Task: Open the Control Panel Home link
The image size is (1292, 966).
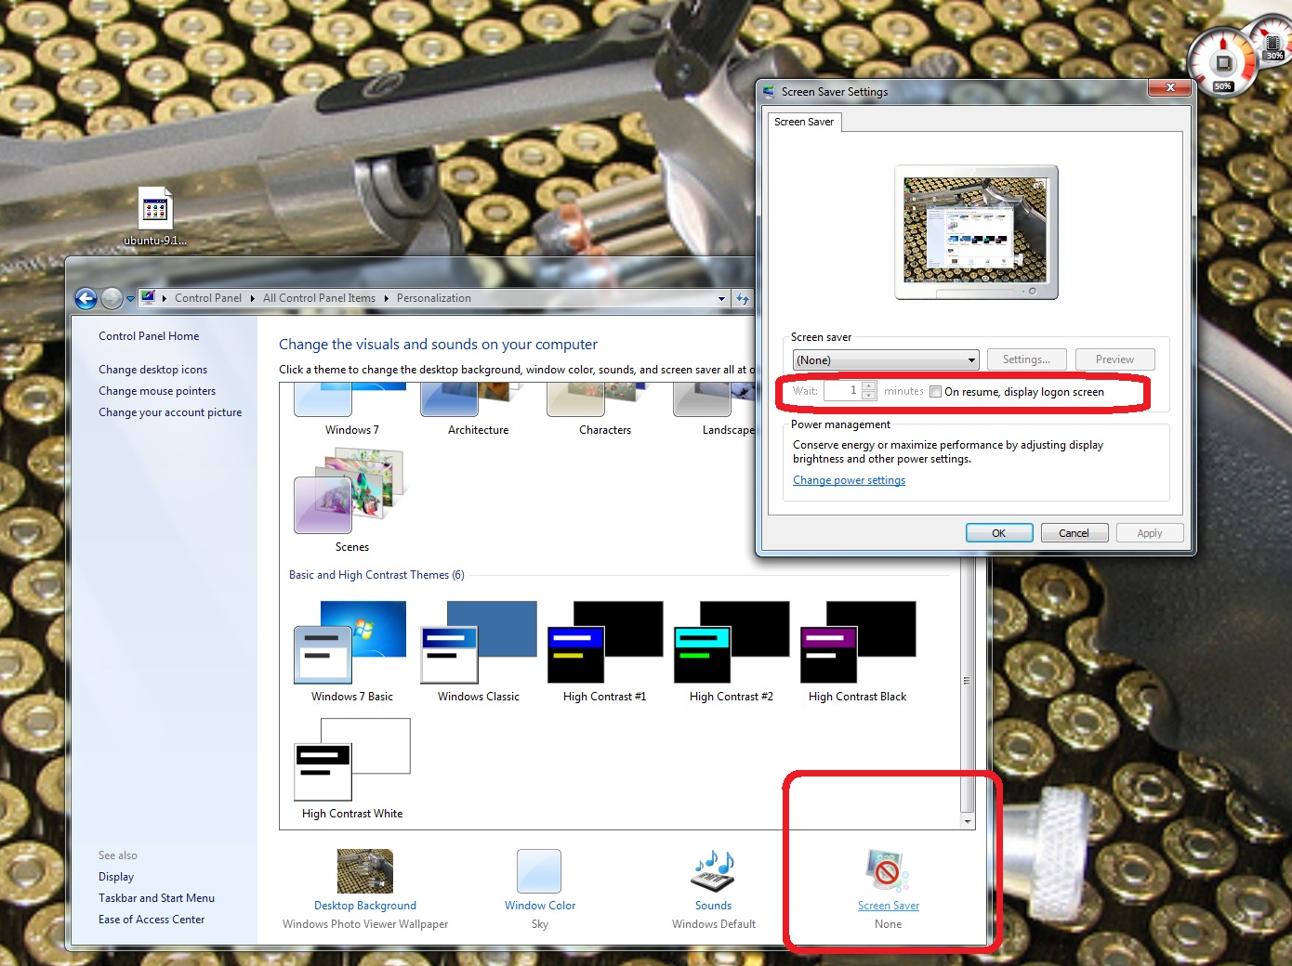Action: click(149, 336)
